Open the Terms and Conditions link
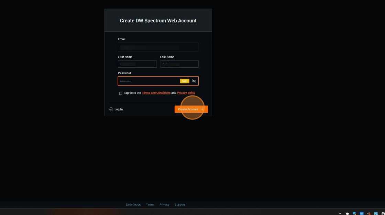The width and height of the screenshot is (385, 215). click(156, 93)
